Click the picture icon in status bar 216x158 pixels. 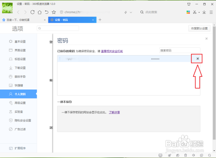point(160,155)
